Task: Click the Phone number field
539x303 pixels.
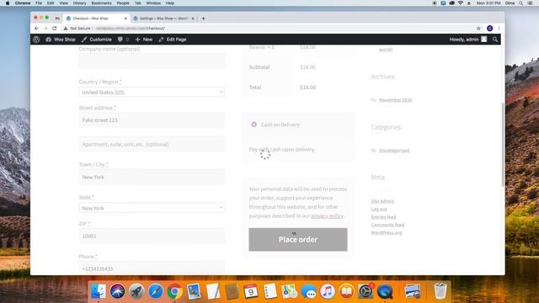Action: pyautogui.click(x=152, y=268)
